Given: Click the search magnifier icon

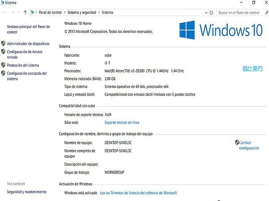Looking at the screenshot, I should 267,13.
